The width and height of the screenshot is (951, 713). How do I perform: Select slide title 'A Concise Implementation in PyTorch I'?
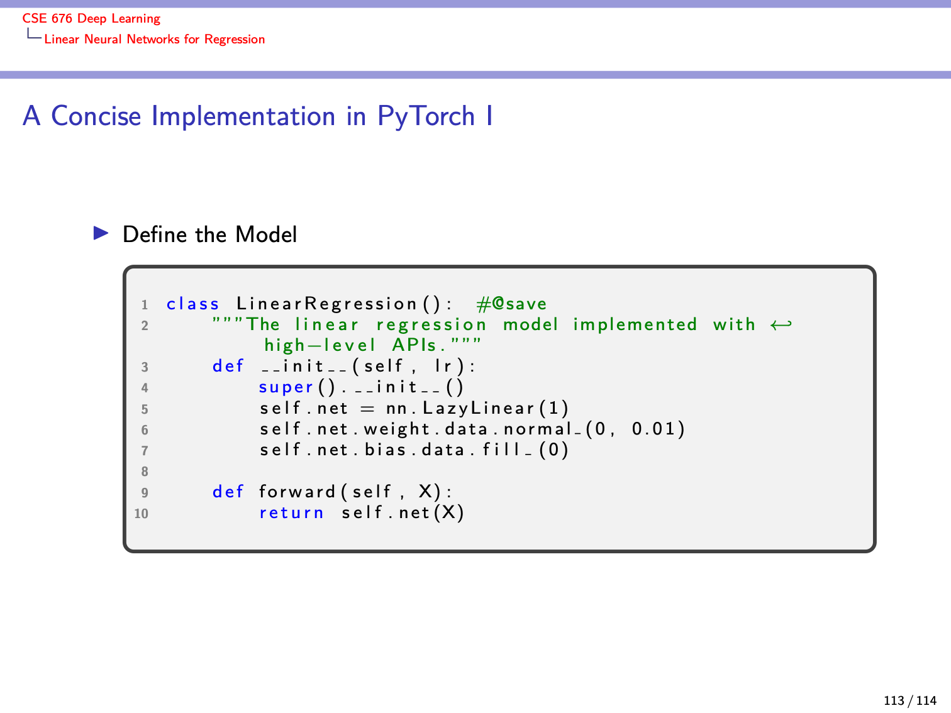point(258,116)
